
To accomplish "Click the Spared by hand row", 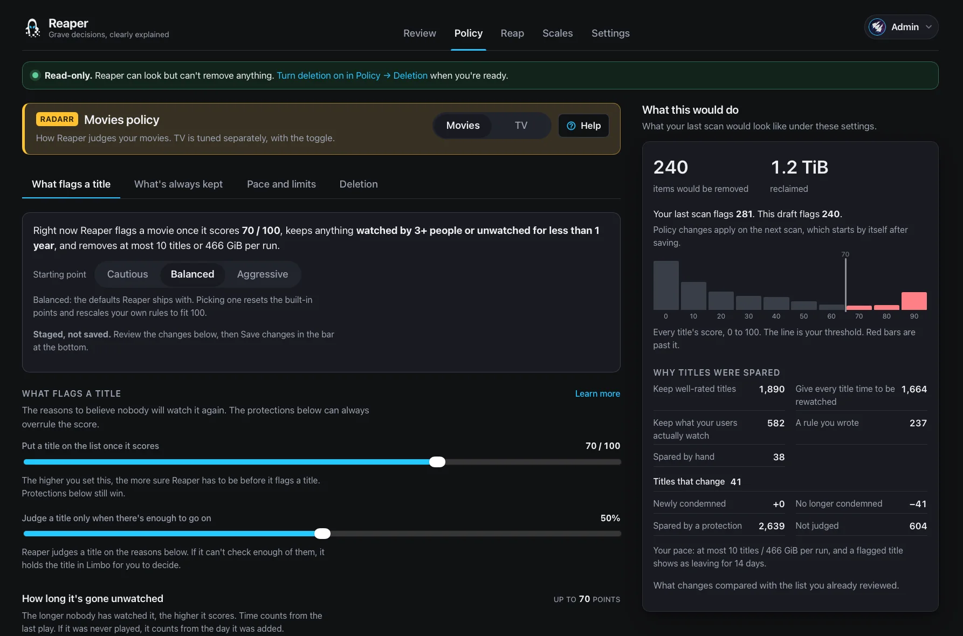I will (x=719, y=457).
